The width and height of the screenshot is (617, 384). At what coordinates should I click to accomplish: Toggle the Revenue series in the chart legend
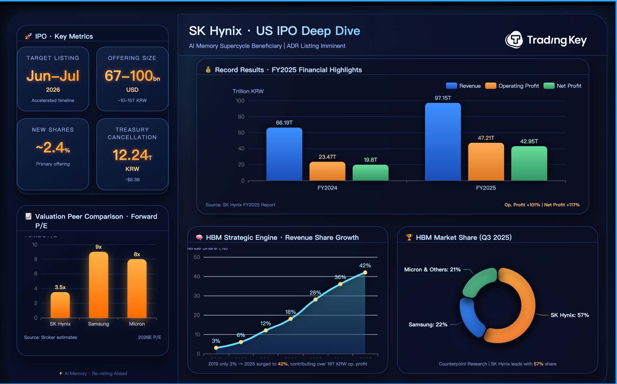tap(463, 86)
